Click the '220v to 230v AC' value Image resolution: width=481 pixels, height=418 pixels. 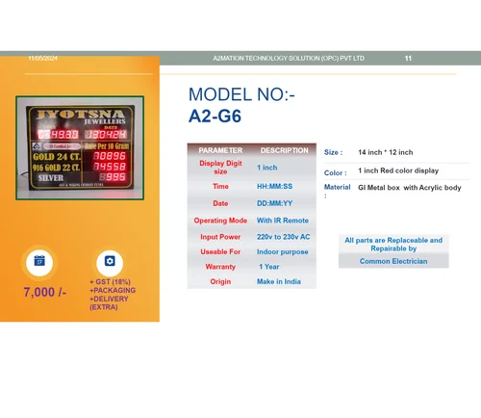tap(283, 237)
